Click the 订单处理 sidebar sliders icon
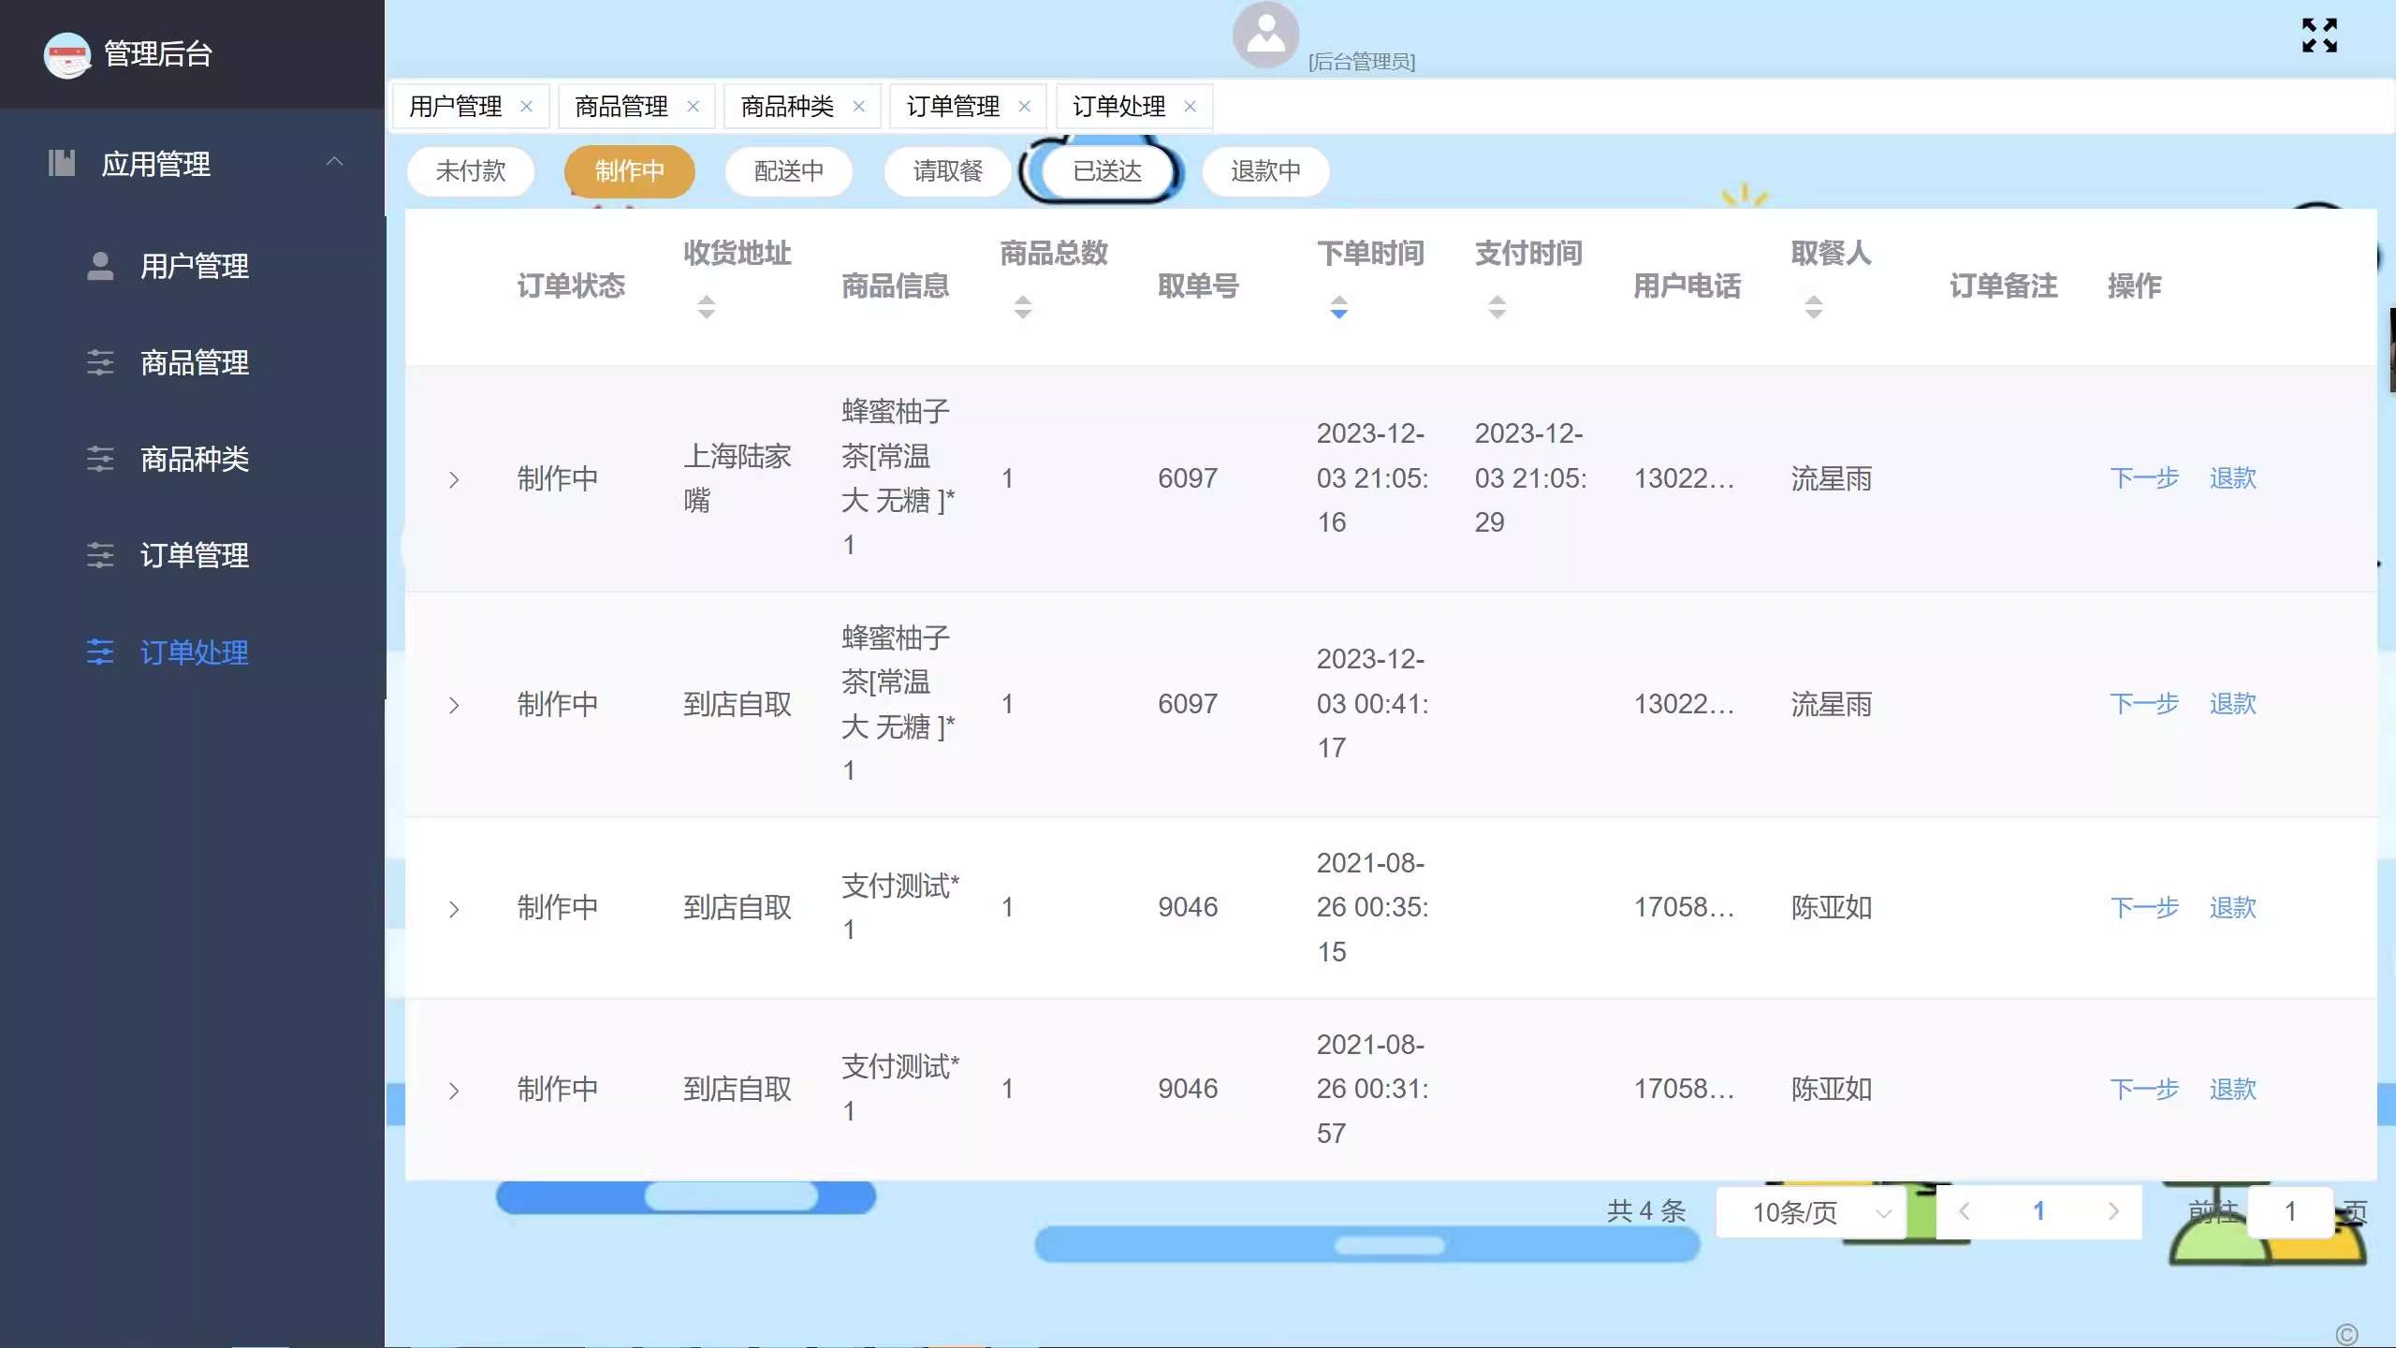This screenshot has width=2396, height=1348. coord(100,652)
